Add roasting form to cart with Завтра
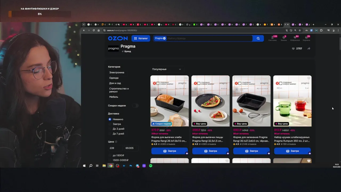This screenshot has width=341, height=192. point(251,151)
